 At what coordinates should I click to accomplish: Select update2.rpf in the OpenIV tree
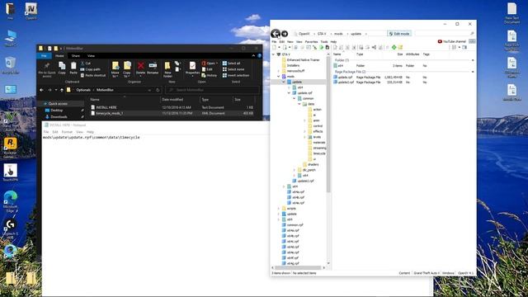(x=303, y=181)
